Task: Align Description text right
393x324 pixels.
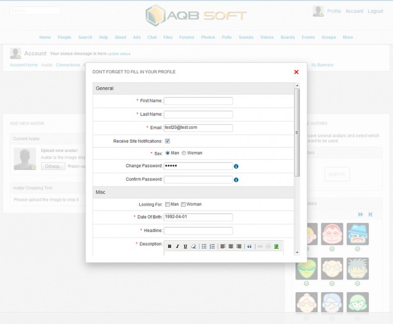Action: click(239, 247)
